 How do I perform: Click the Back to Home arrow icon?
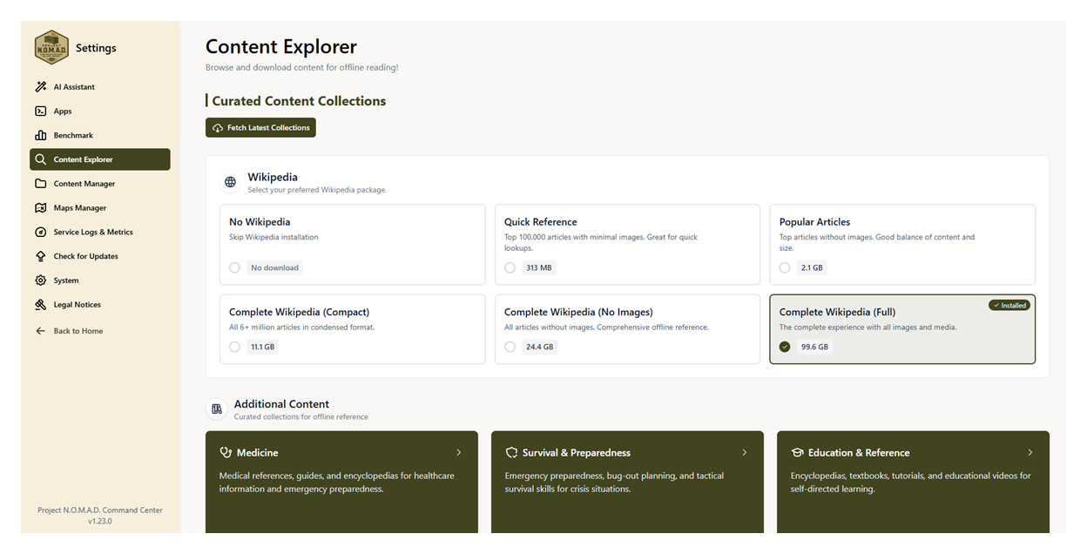coord(41,331)
